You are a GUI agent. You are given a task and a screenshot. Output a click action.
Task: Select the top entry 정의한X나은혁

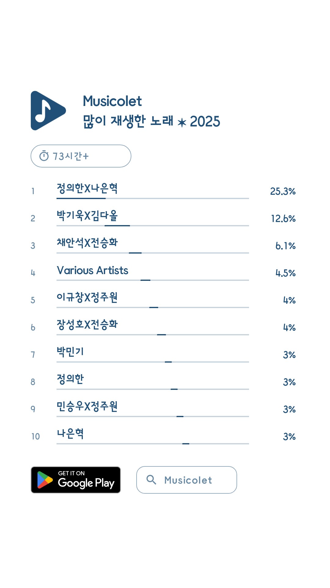pyautogui.click(x=87, y=188)
